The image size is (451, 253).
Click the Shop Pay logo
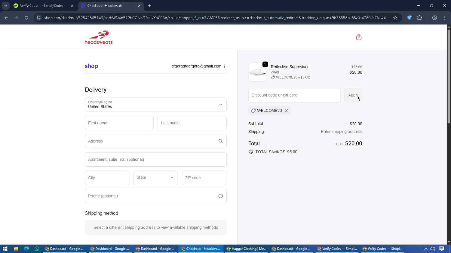point(91,66)
